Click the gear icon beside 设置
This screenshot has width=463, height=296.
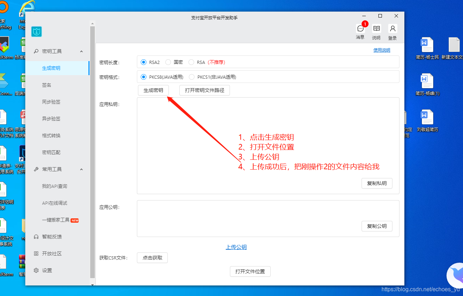click(36, 270)
